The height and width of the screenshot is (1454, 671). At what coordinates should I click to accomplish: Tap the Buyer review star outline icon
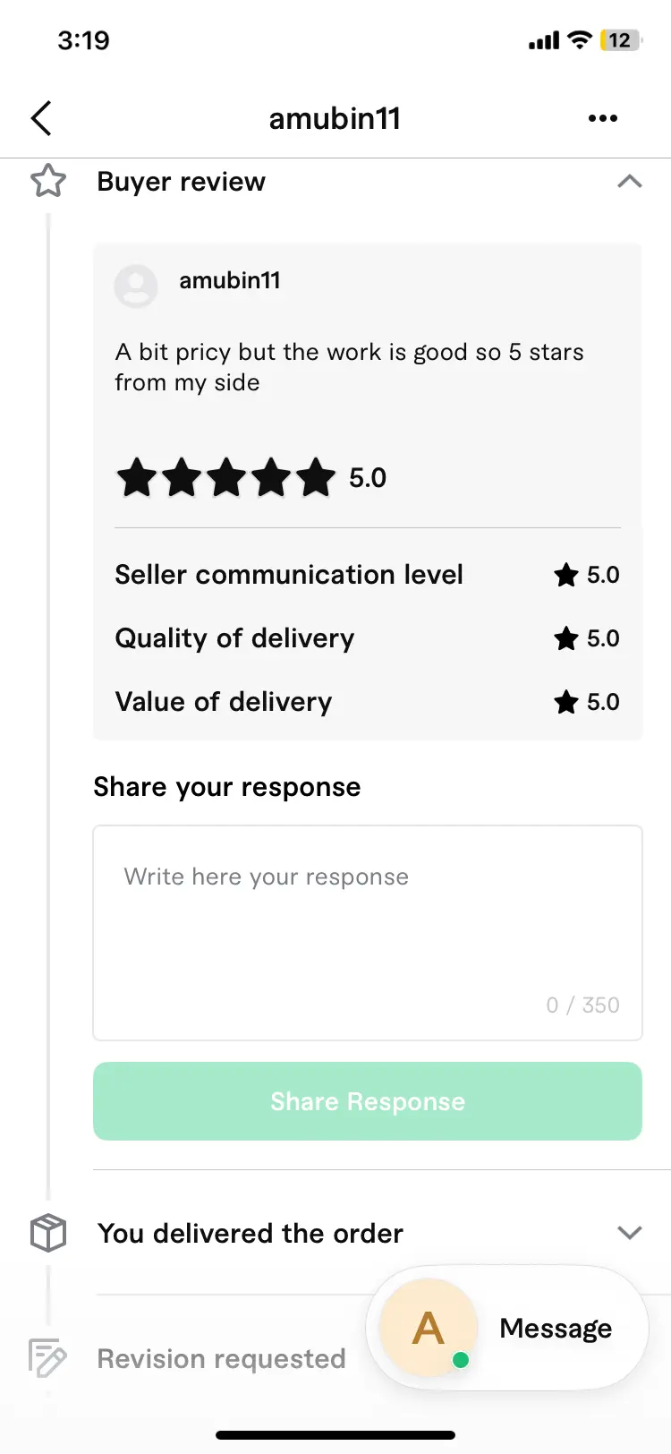point(48,181)
